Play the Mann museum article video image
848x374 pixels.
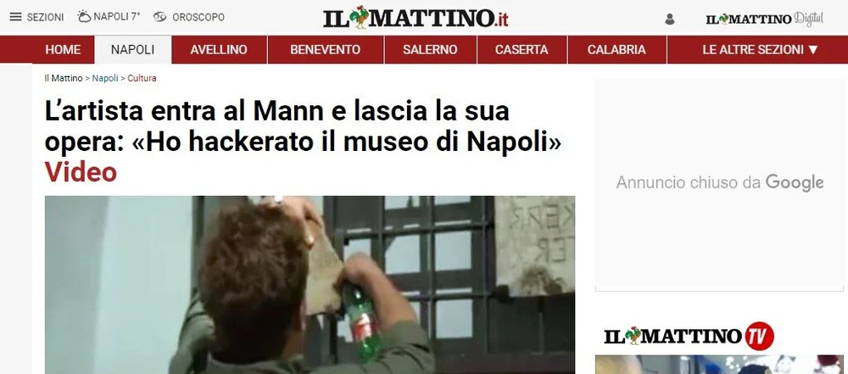[310, 285]
